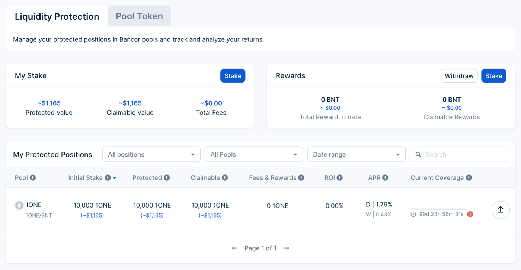Click the Current Coverage info icon
The image size is (521, 270).
(x=469, y=178)
